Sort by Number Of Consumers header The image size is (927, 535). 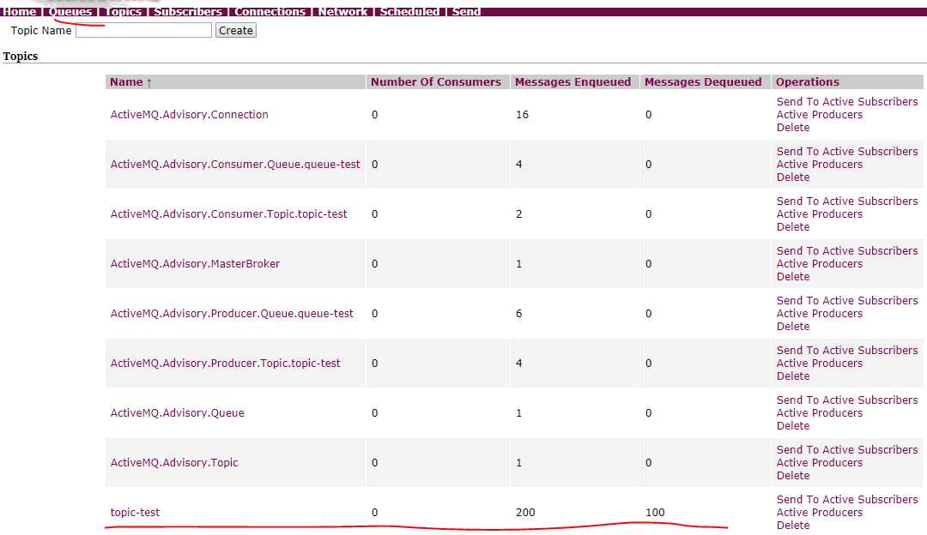coord(436,82)
